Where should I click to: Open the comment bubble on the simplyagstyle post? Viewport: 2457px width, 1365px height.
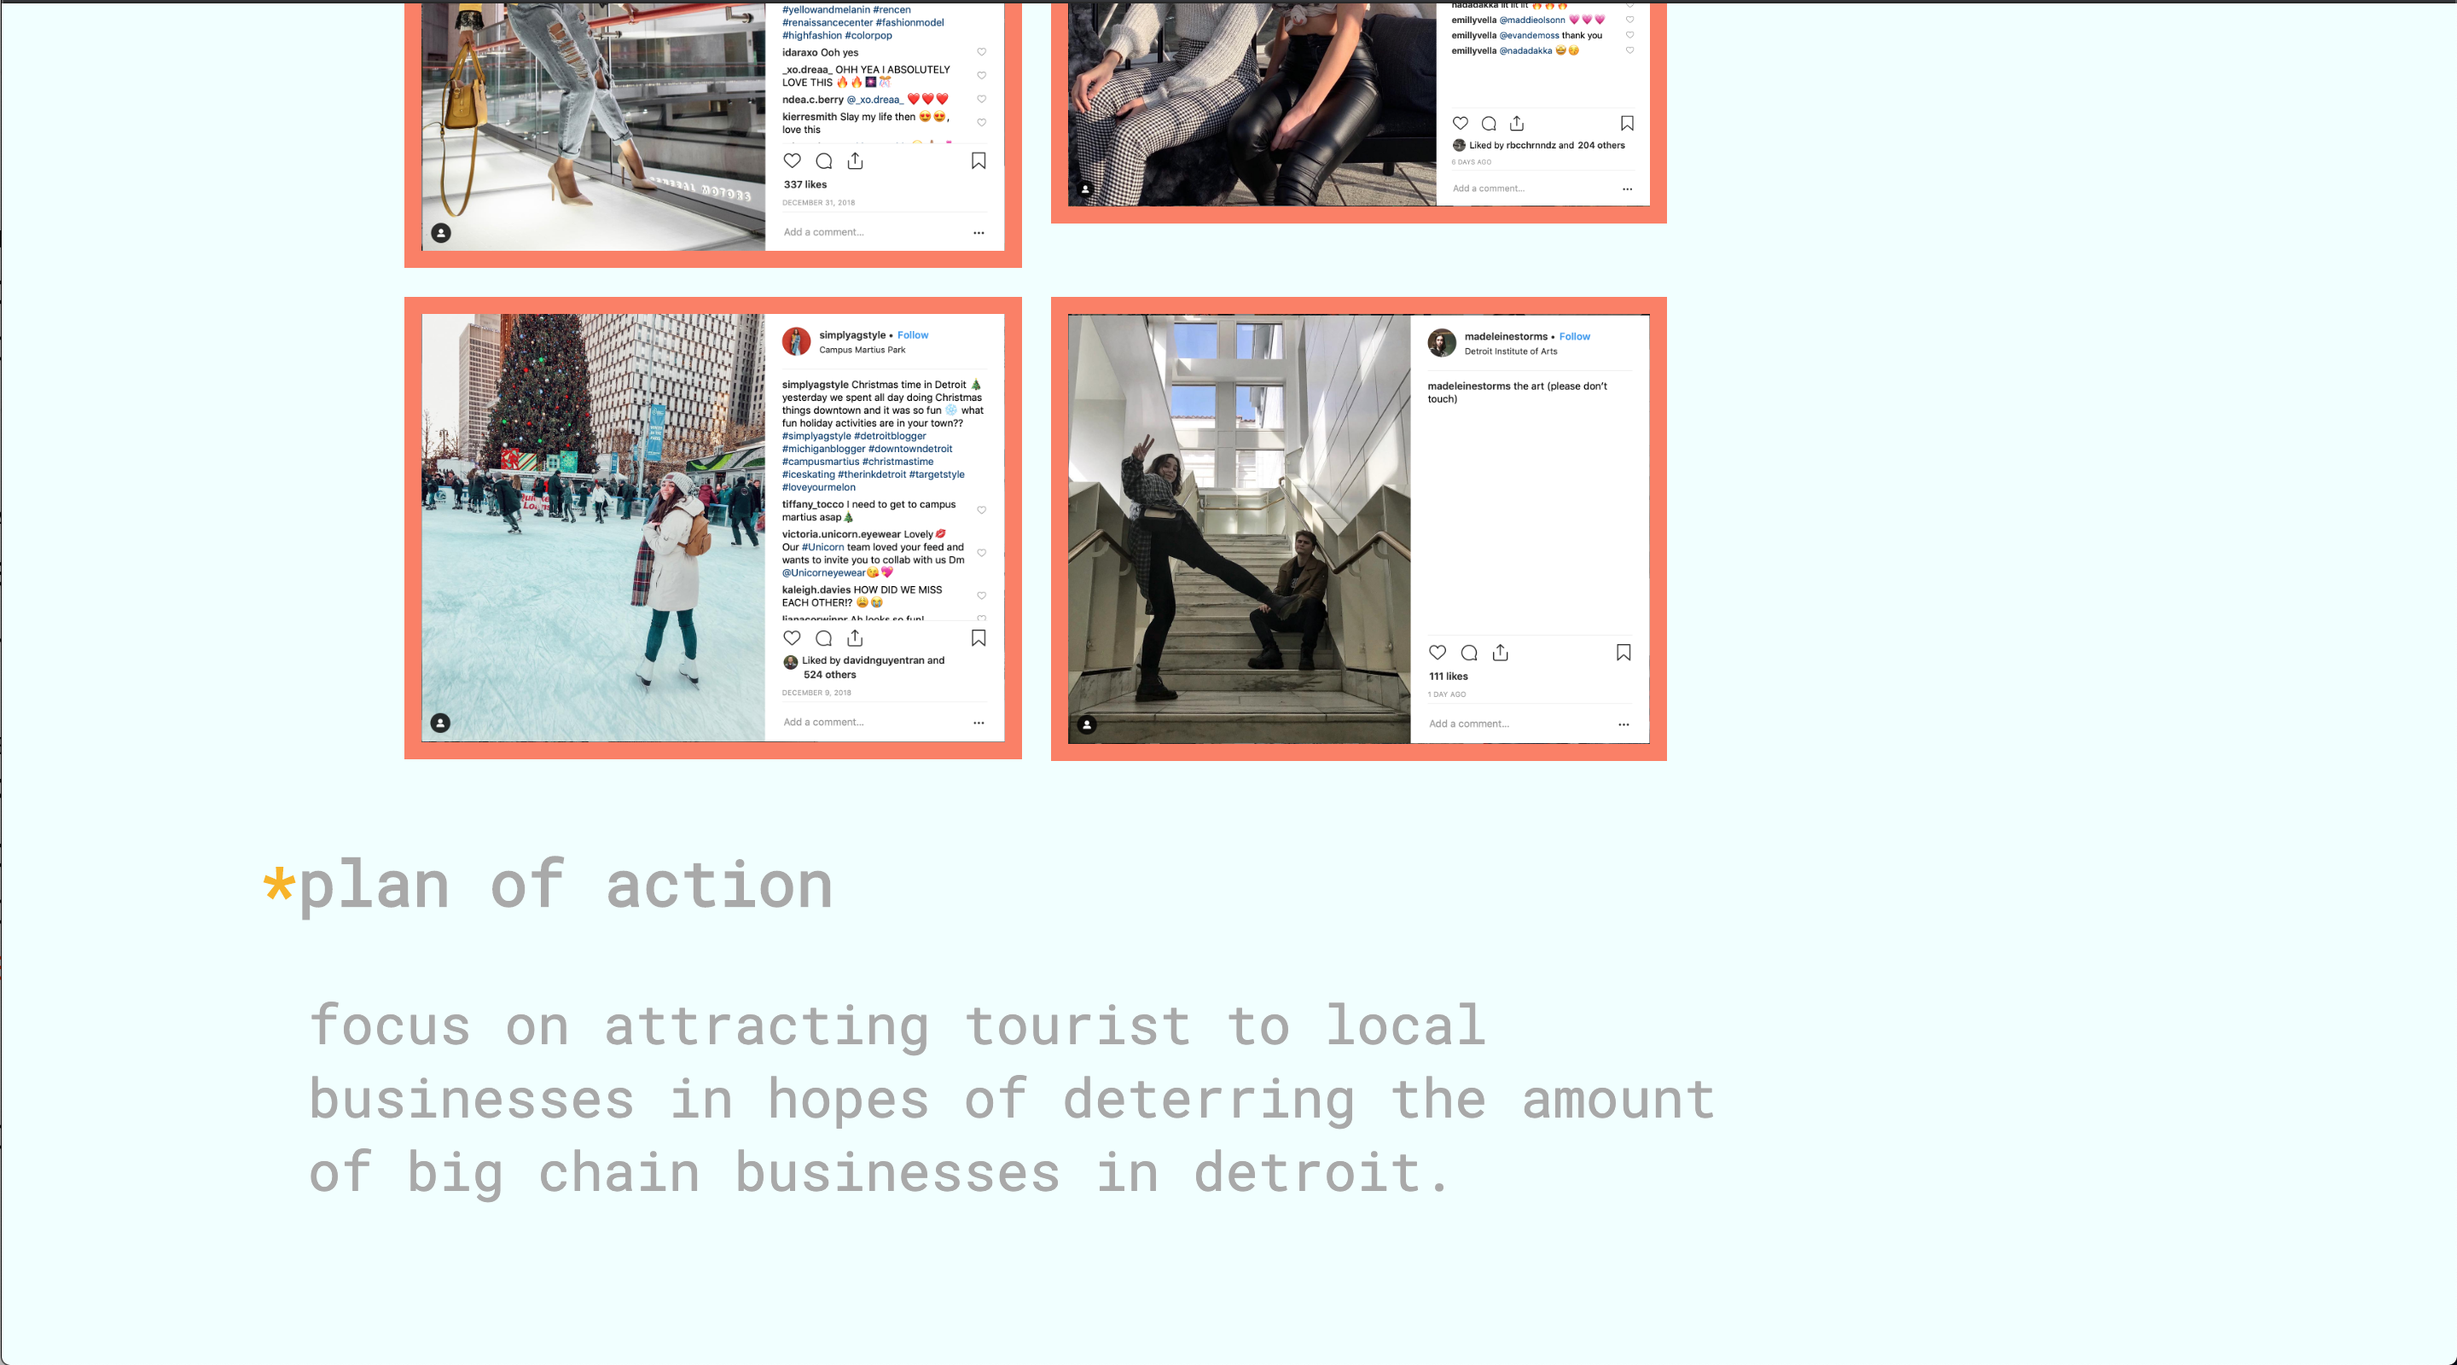[824, 638]
